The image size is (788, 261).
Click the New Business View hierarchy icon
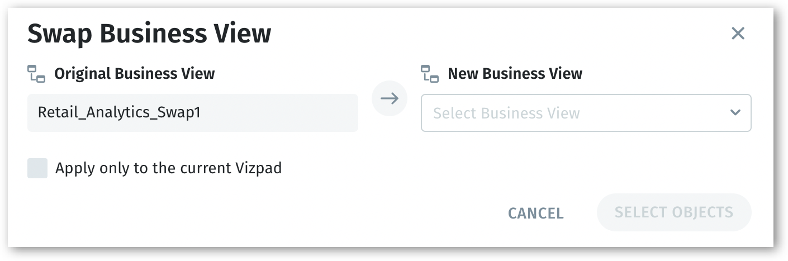pyautogui.click(x=430, y=74)
